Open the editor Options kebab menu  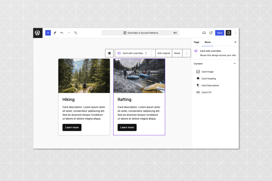(x=235, y=33)
